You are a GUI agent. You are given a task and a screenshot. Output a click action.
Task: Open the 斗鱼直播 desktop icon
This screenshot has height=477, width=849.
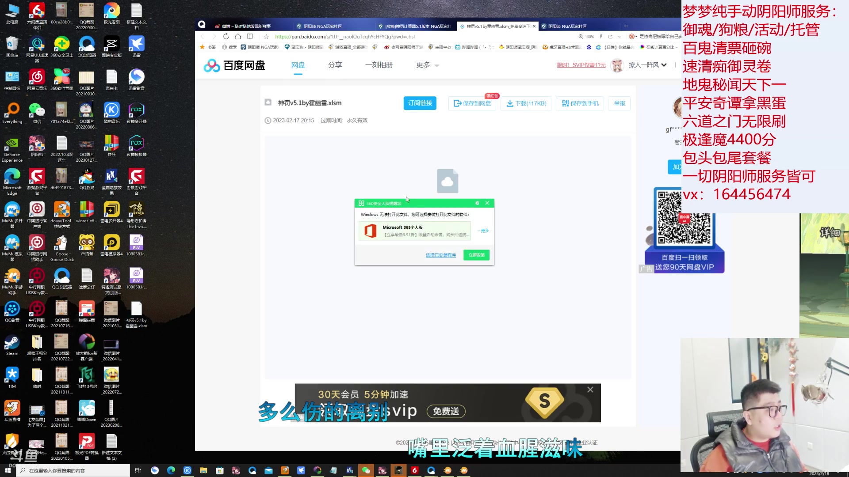tap(12, 411)
